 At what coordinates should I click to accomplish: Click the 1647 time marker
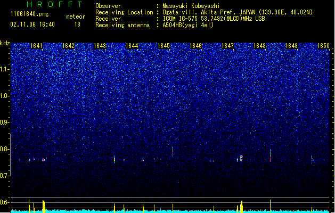coord(228,46)
